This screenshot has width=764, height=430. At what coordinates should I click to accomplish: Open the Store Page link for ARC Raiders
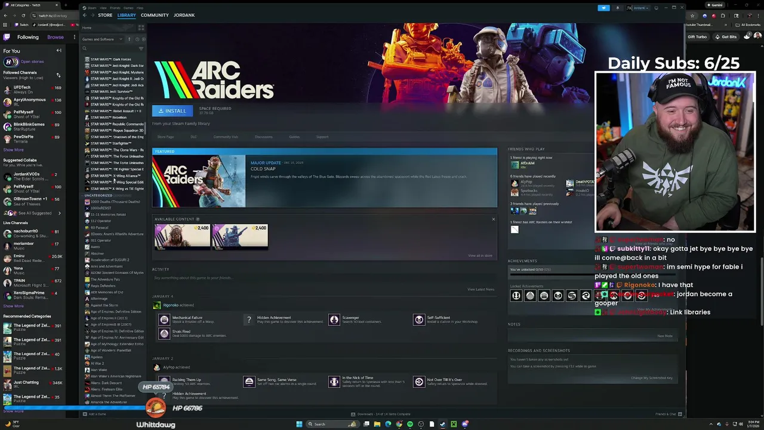click(x=165, y=137)
